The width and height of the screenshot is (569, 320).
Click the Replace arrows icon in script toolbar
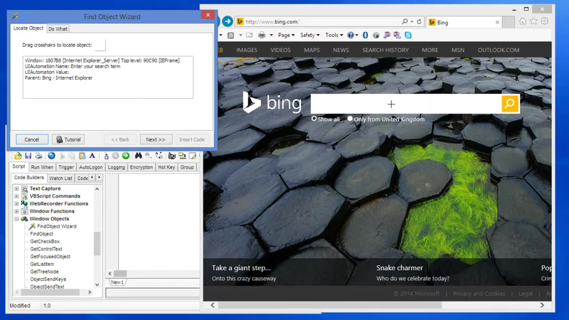(159, 156)
